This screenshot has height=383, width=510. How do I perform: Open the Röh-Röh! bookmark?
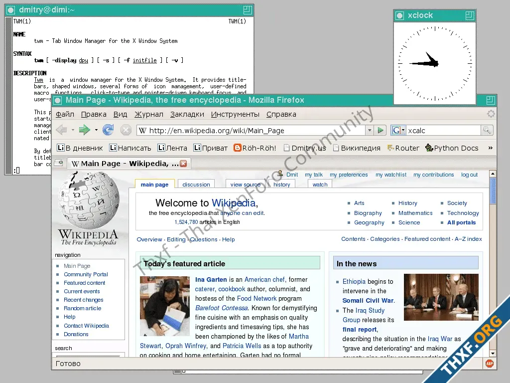255,148
